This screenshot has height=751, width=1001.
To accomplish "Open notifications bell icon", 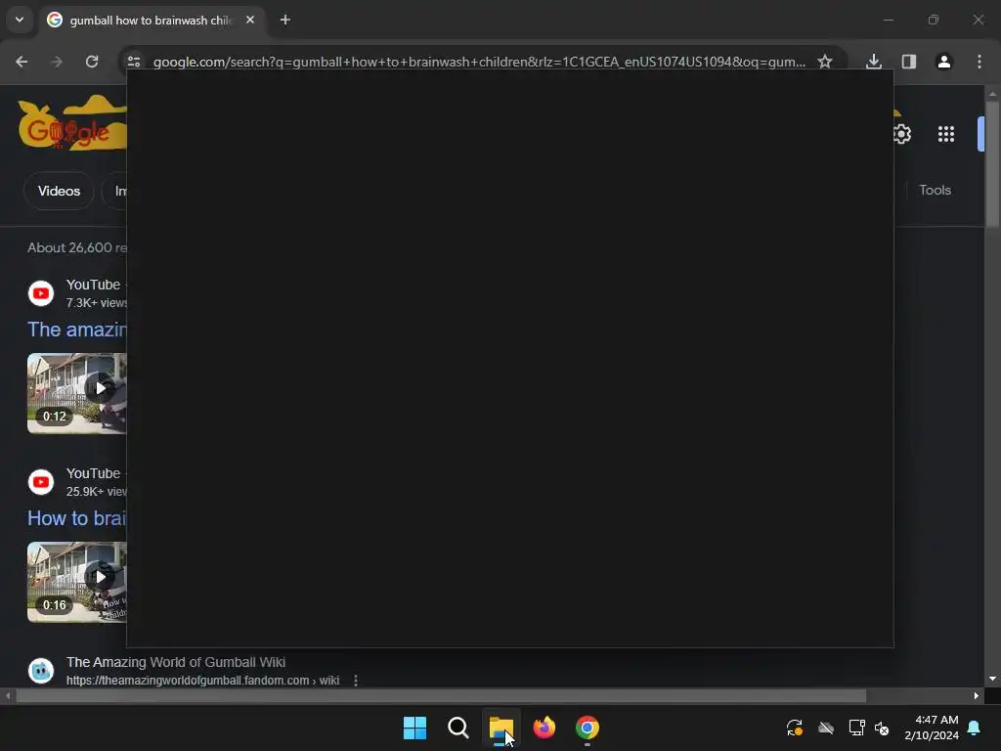I will coord(975,728).
